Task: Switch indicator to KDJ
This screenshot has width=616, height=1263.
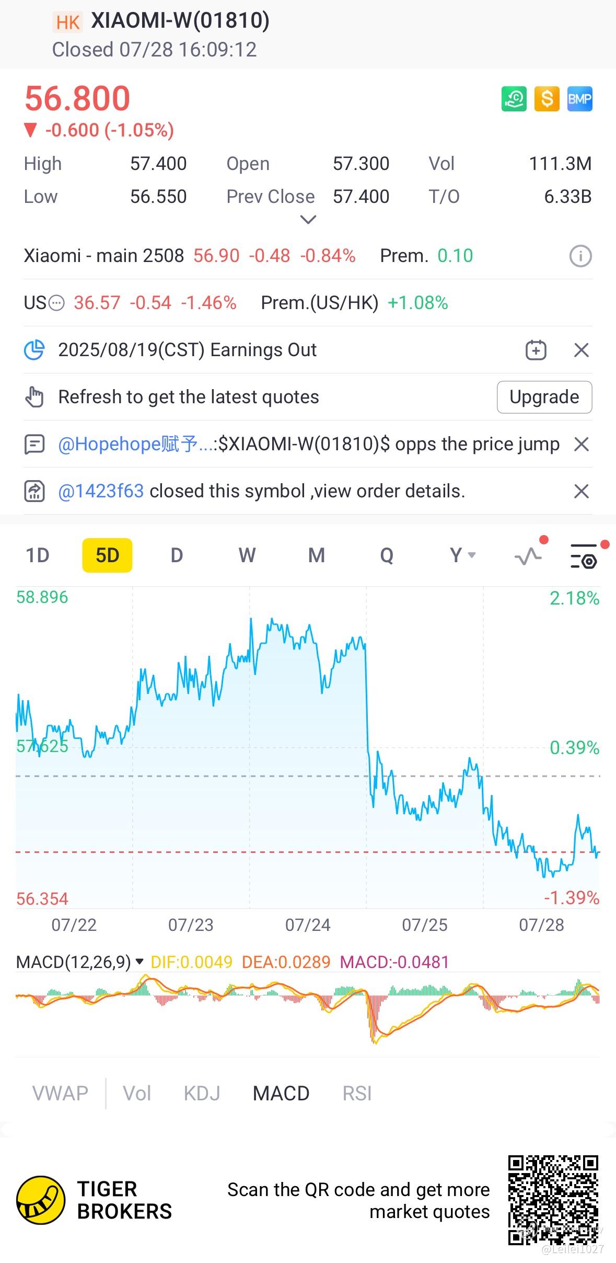Action: coord(202,1093)
